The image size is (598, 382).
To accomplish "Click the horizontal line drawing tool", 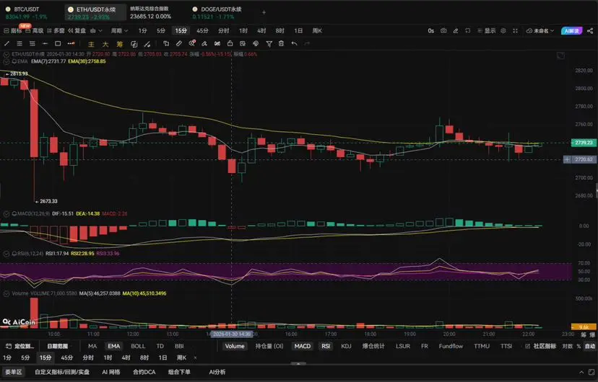I will [45, 44].
